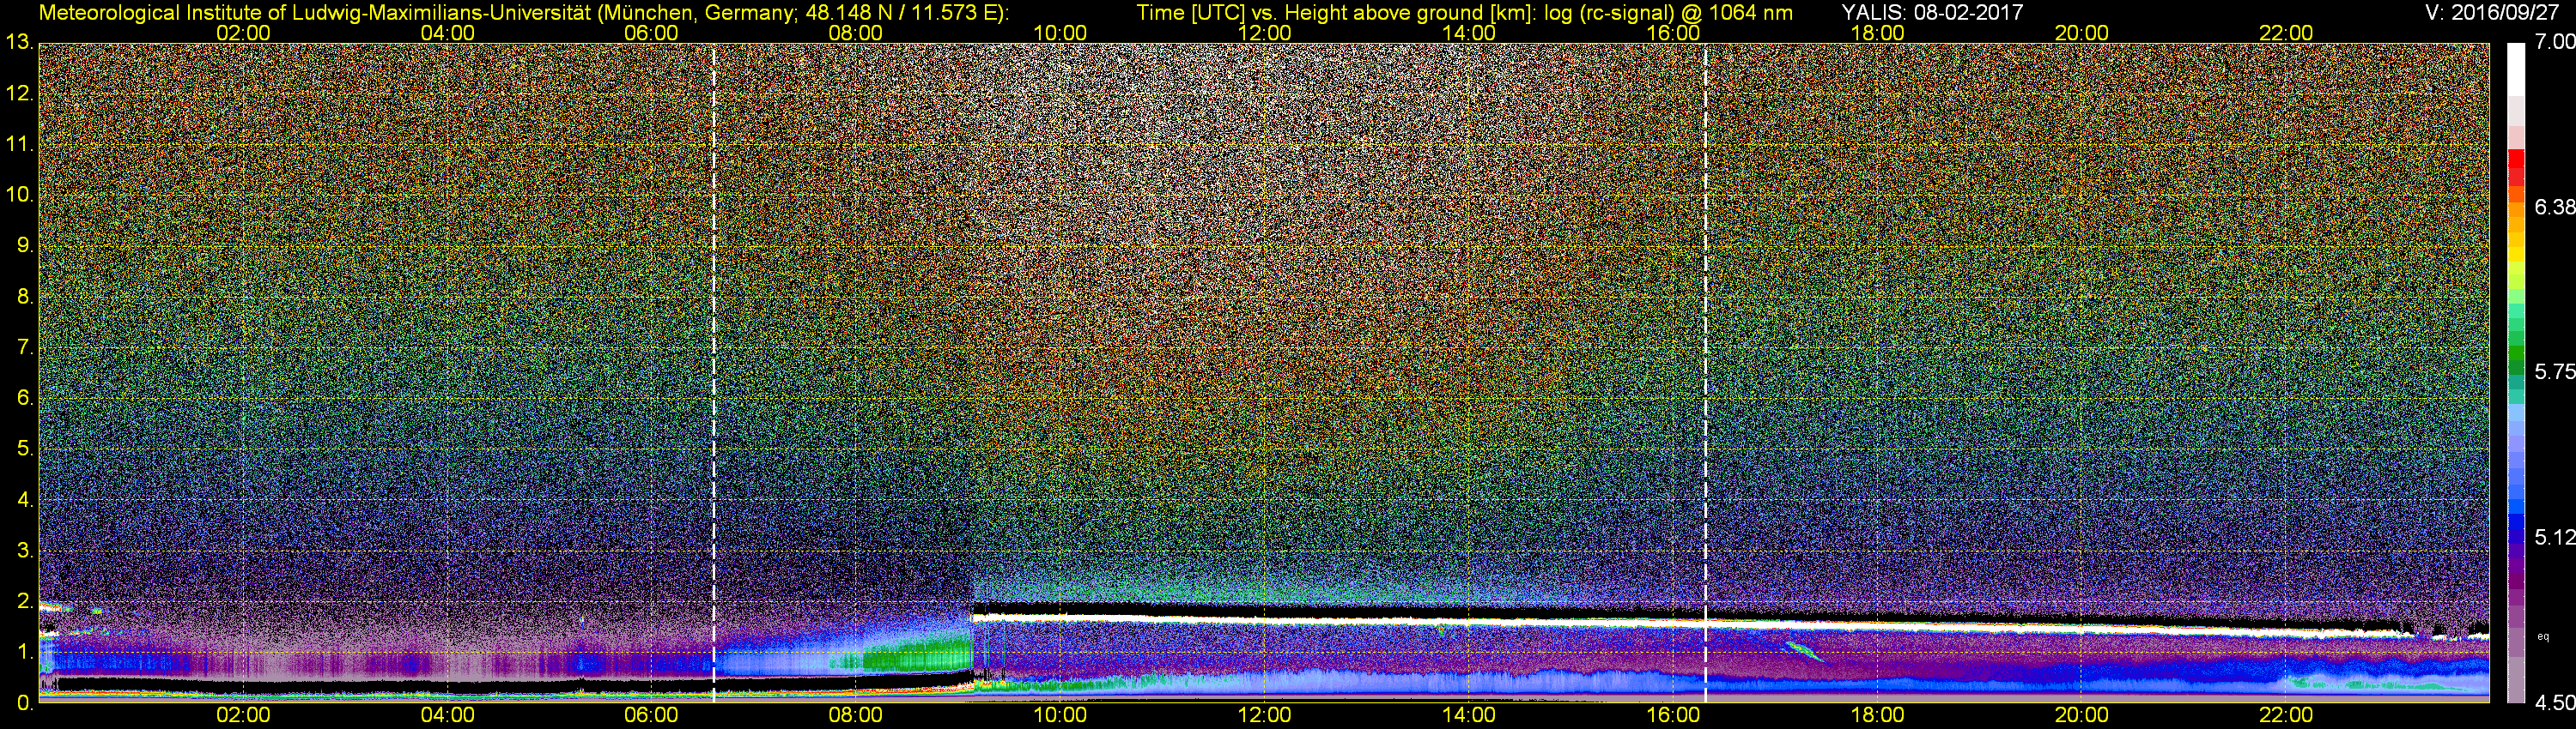This screenshot has height=729, width=2576.
Task: Click the 6.38 value on the color scale
Action: point(2554,207)
